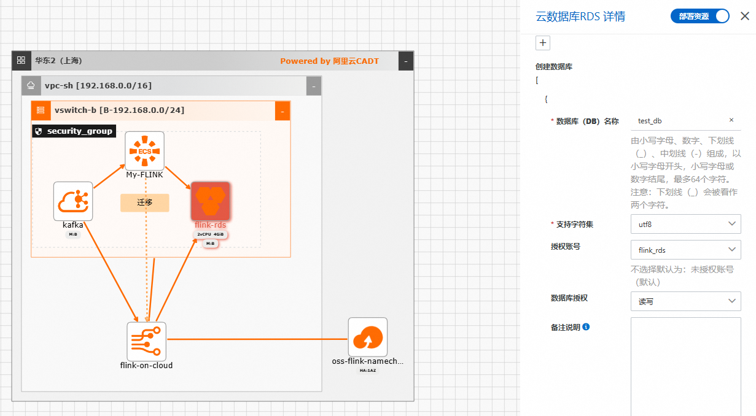Click the security_group shield icon
The width and height of the screenshot is (756, 416).
coord(38,131)
